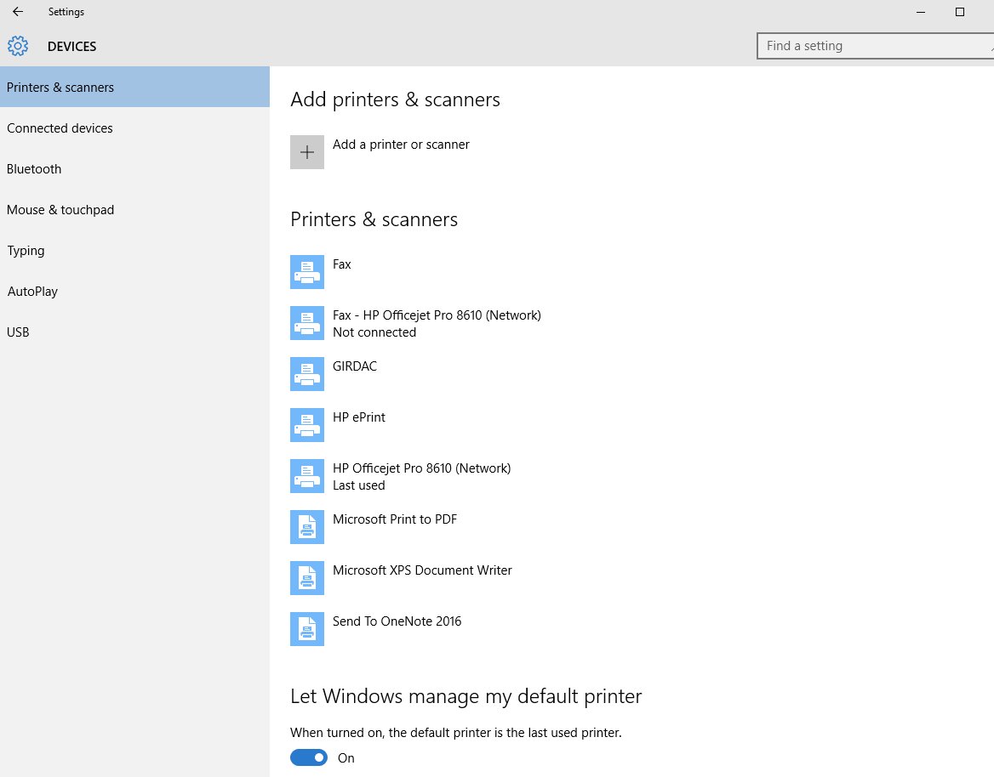
Task: Click the Devices settings gear icon
Action: [x=18, y=47]
